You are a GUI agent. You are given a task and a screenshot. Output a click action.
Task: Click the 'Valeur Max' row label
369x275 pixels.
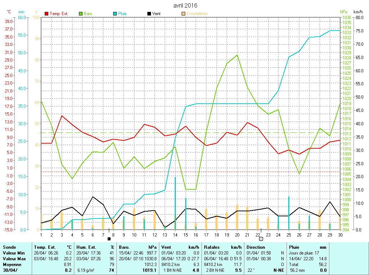pos(13,258)
